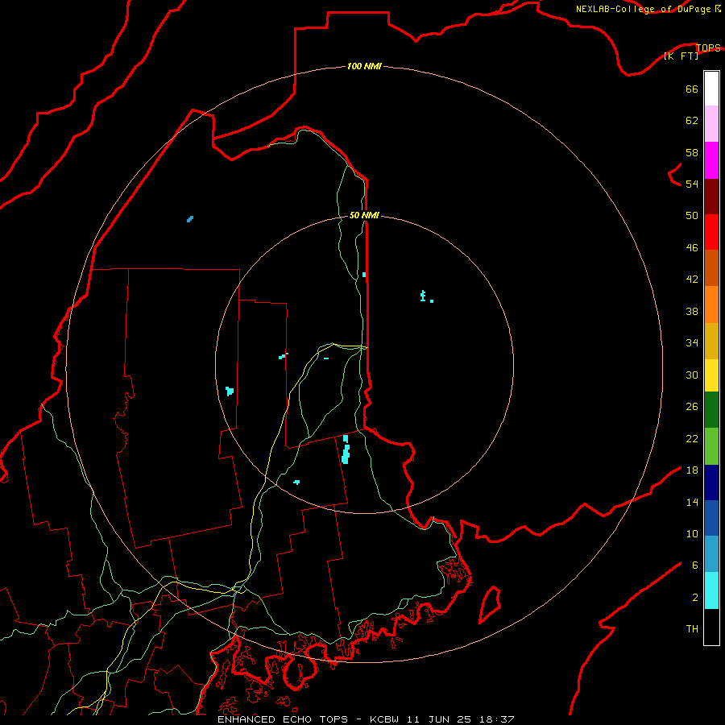725x725 pixels.
Task: Click the black TH threshold legend box
Action: [x=711, y=627]
